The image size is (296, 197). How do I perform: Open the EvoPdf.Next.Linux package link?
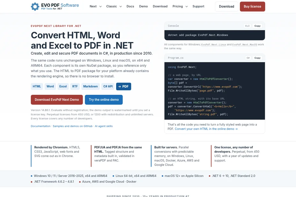(x=214, y=45)
